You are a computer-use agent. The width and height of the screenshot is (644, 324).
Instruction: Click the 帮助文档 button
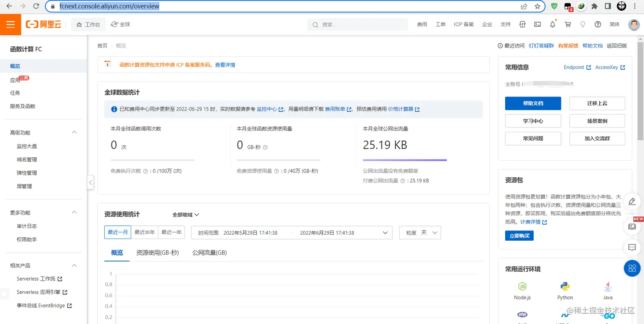533,103
